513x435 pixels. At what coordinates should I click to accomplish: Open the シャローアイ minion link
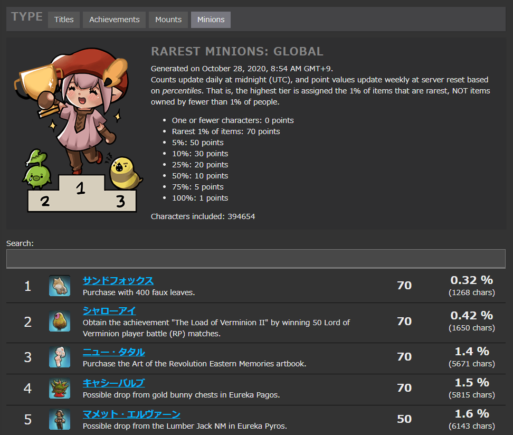click(109, 311)
